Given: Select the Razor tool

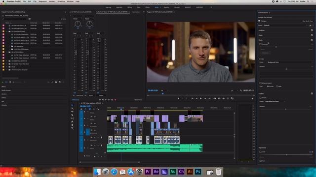Looking at the screenshot, I should click(72, 115).
